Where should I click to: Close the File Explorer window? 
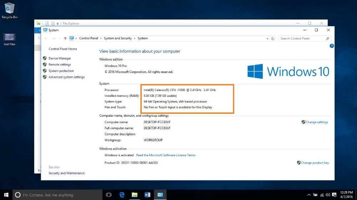[322, 23]
